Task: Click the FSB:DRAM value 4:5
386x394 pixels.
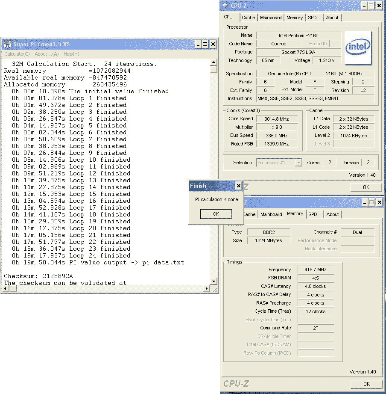Action: (316, 278)
